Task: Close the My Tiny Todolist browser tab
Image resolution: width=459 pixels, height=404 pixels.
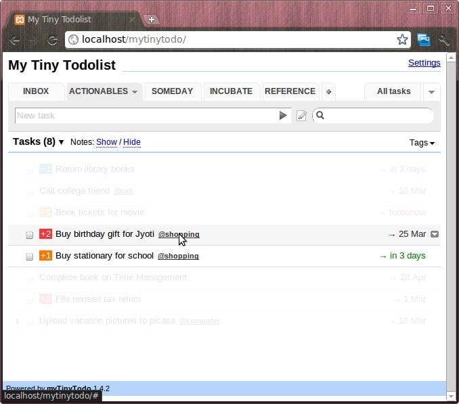Action: coord(132,20)
